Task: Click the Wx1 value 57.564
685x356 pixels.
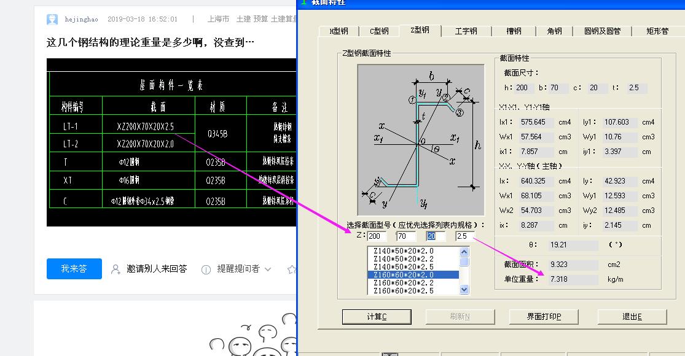Action: click(537, 137)
